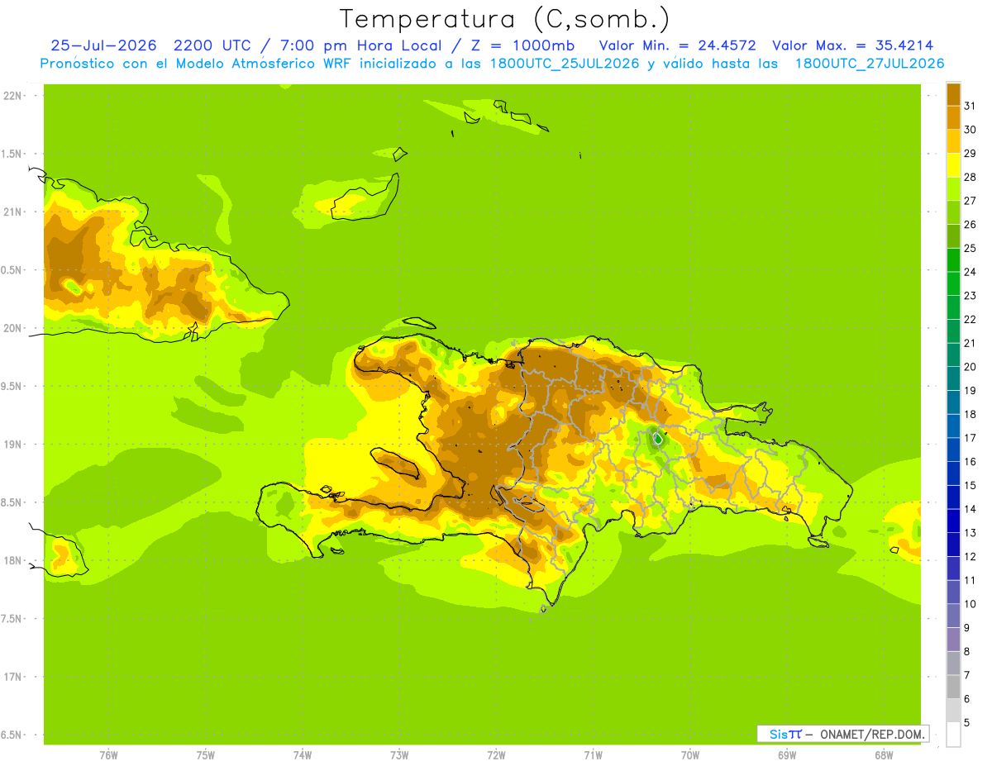This screenshot has width=992, height=766.
Task: Click the 76W longitude axis label
Action: pyautogui.click(x=108, y=755)
